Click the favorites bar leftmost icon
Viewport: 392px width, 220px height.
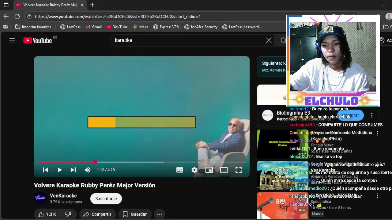pos(6,27)
